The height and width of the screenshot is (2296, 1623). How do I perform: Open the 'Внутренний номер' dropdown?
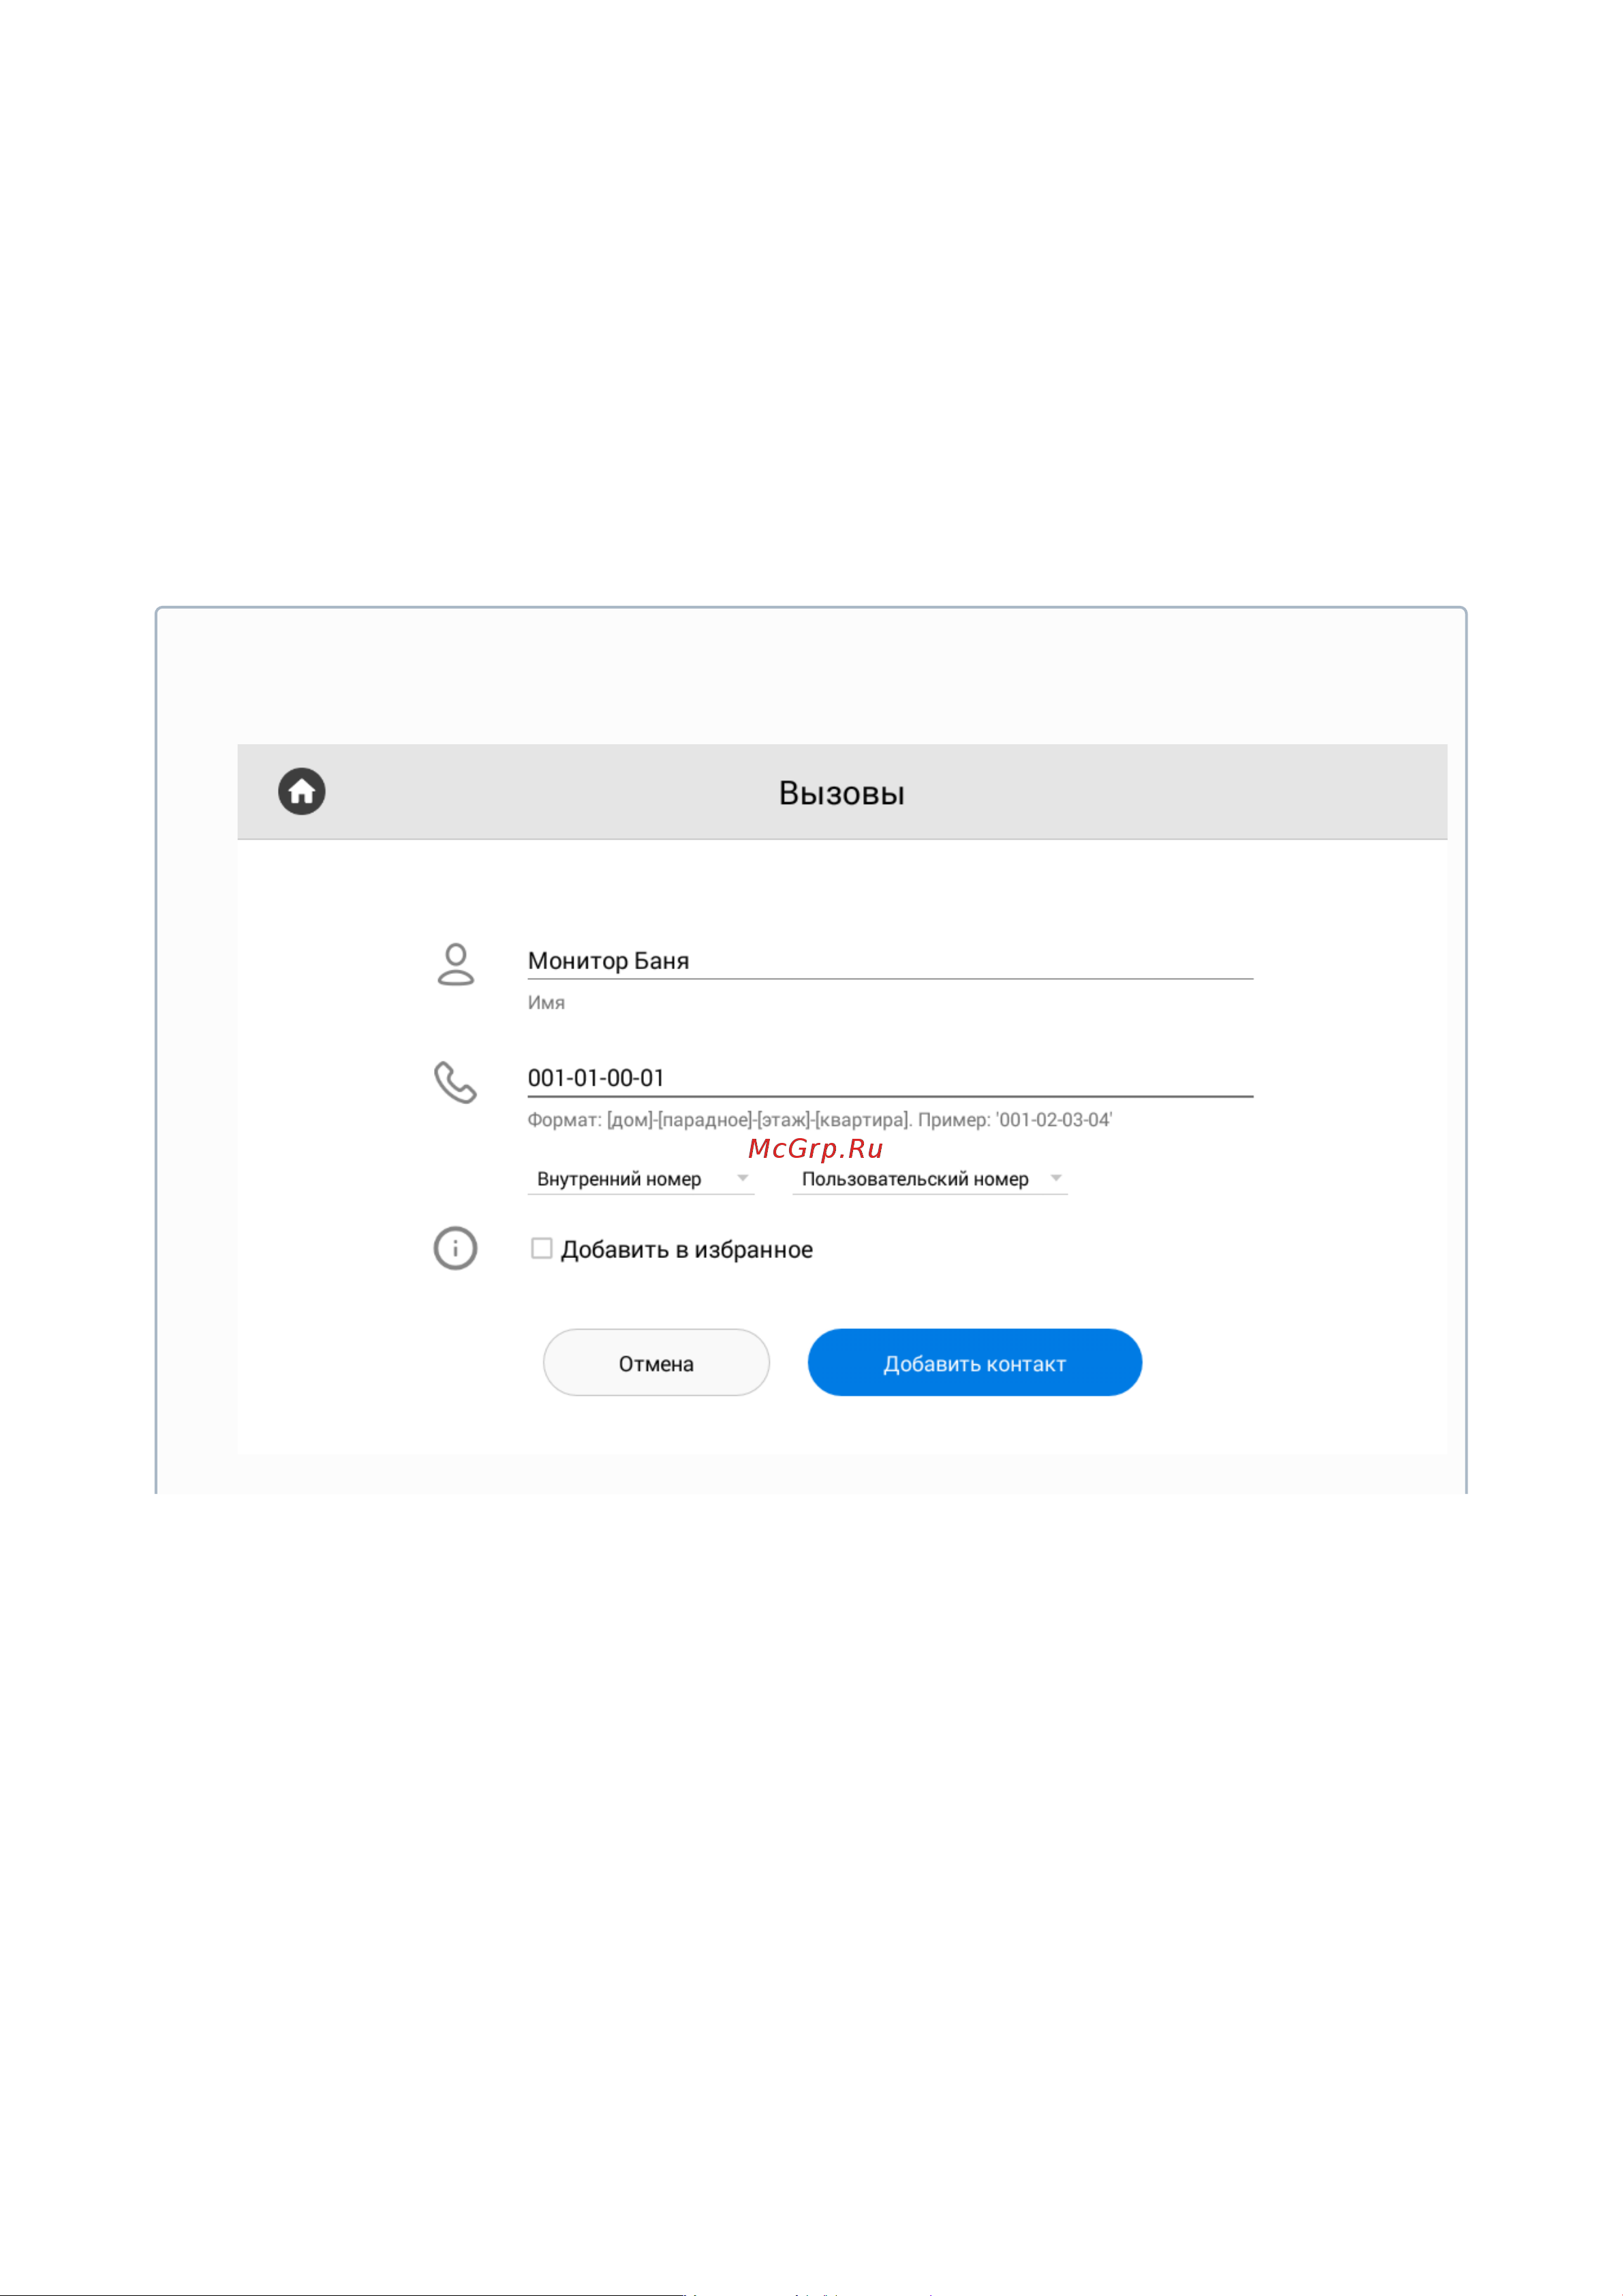640,1179
